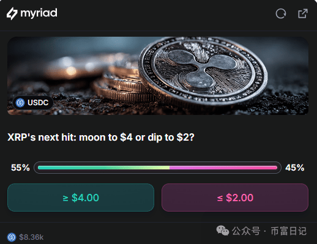The image size is (317, 244).
Task: Click the 45% probability label
Action: pyautogui.click(x=295, y=168)
